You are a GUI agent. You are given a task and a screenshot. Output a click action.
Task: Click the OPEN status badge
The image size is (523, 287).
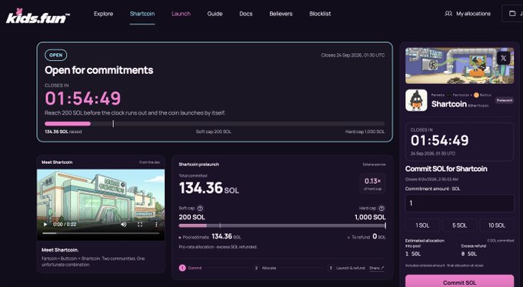click(x=55, y=55)
